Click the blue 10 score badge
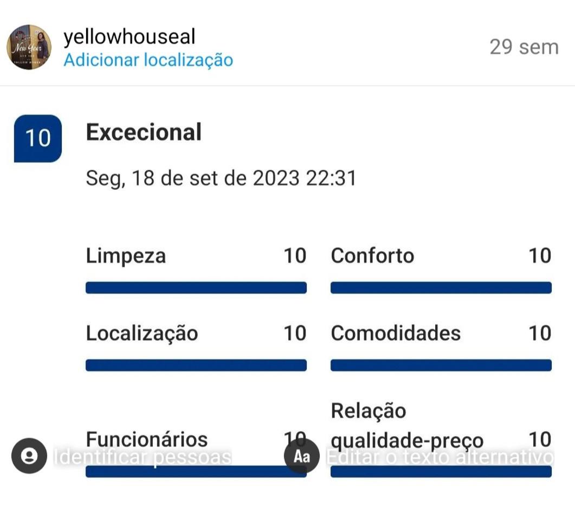Viewport: 575px width, 513px height. point(37,138)
